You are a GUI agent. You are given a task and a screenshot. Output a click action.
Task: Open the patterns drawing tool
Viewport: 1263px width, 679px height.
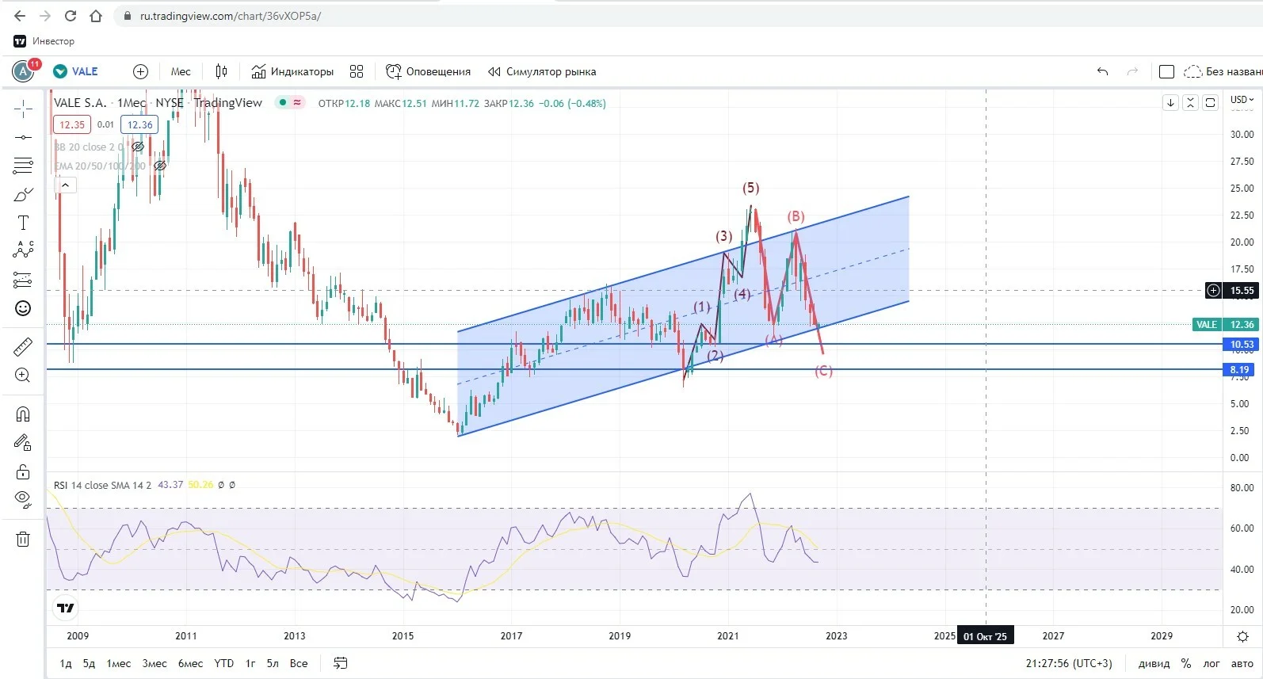point(23,250)
